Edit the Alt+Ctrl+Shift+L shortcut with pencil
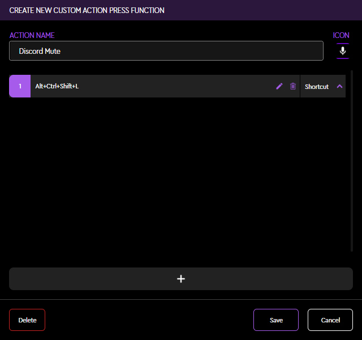362x340 pixels. pyautogui.click(x=279, y=86)
